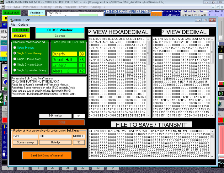
Task: Click file to save scrollbar up arrow
Action: 212,131
